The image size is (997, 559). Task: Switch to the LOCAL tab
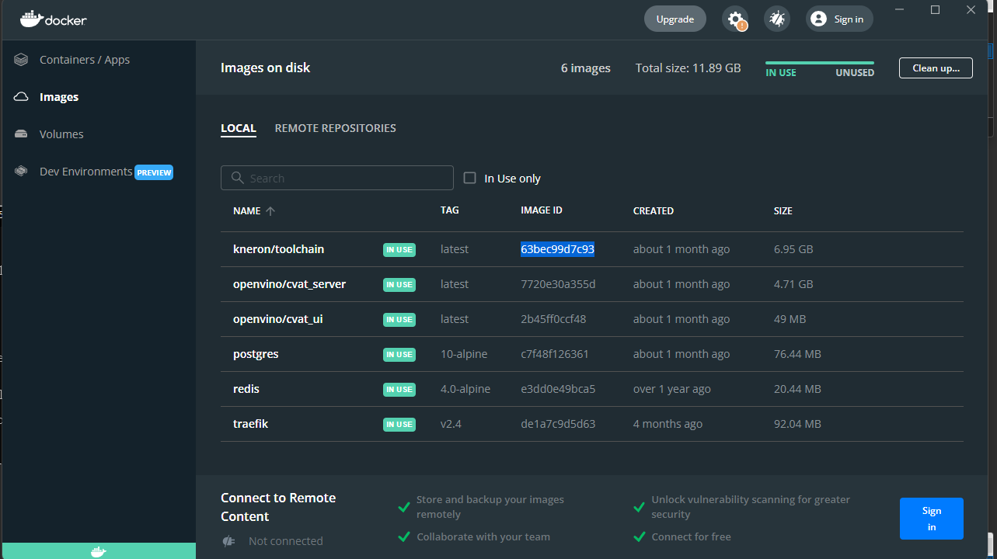pyautogui.click(x=239, y=128)
